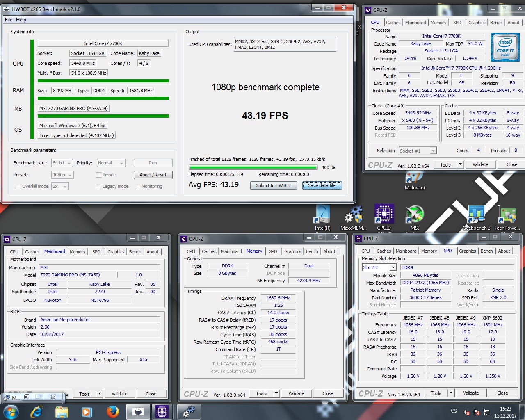Click the Action Center flag tray icon
This screenshot has height=420, width=525.
click(x=477, y=412)
